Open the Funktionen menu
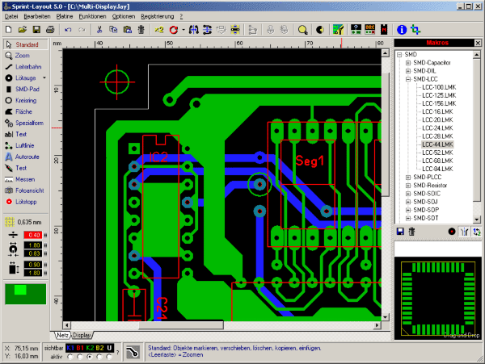 pyautogui.click(x=91, y=16)
